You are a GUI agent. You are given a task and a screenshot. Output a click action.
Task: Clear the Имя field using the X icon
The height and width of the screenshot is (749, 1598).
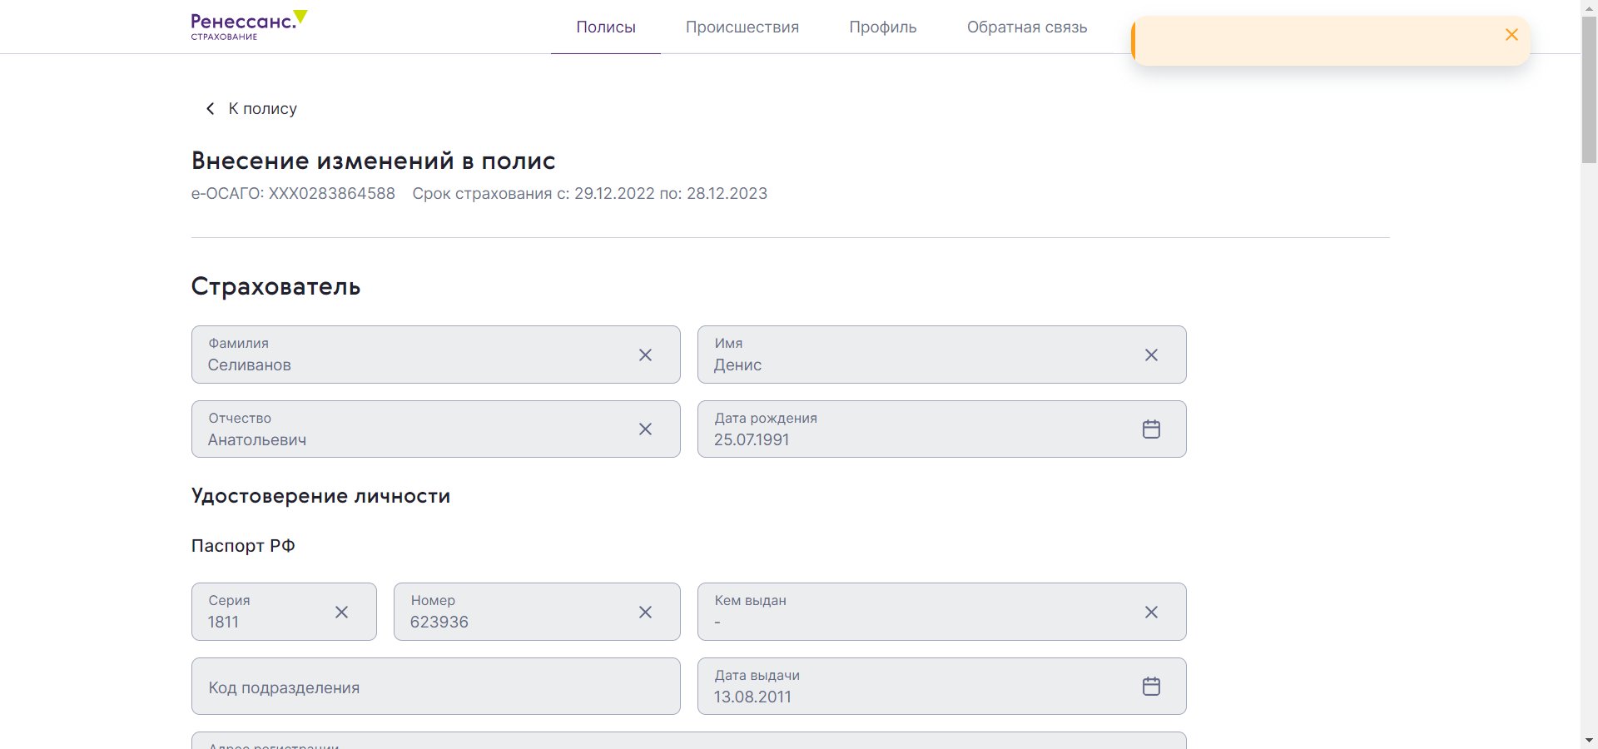point(1151,355)
